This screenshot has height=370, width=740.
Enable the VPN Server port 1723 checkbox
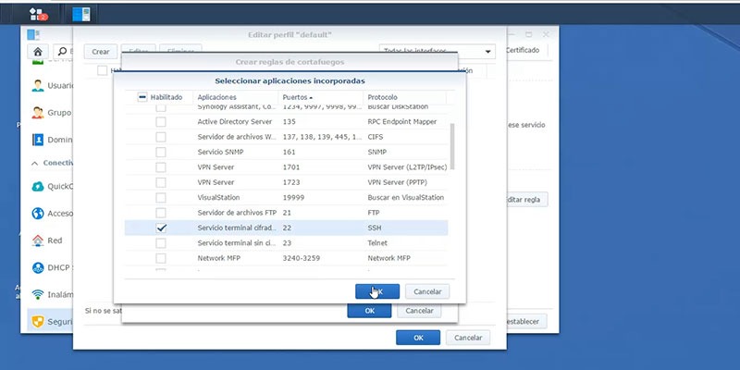tap(161, 182)
